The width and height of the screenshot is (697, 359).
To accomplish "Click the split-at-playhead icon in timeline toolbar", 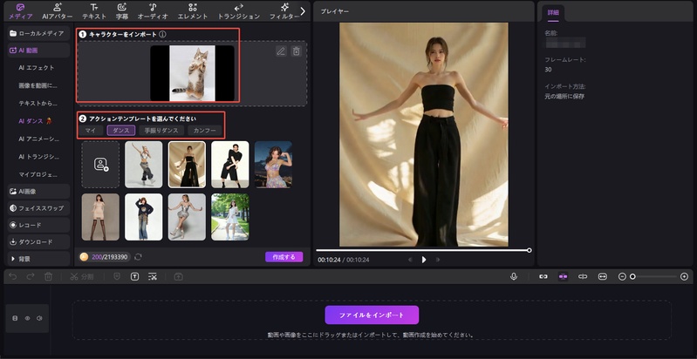I will click(x=583, y=276).
